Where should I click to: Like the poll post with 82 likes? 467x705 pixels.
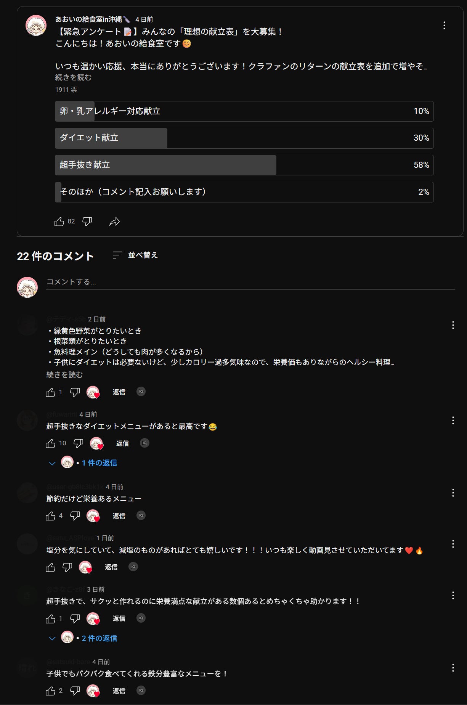(59, 222)
